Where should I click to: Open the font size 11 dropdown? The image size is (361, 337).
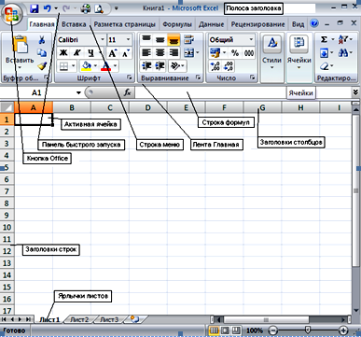128,40
